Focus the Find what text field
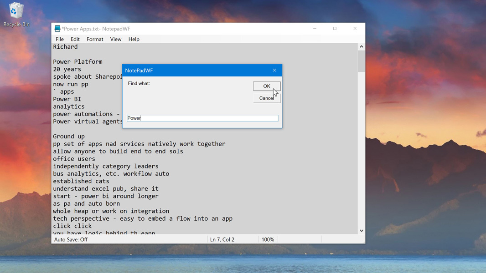486x273 pixels. coord(202,118)
